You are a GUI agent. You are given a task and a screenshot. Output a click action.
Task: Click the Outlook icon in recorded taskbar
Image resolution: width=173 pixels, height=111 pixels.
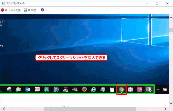[28, 90]
